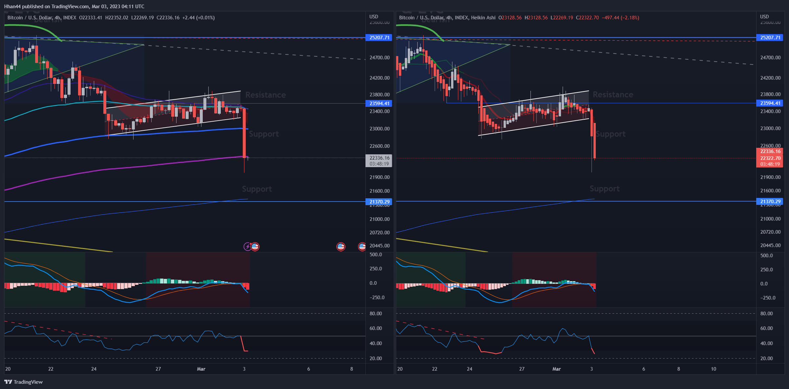Click the upper Support label on right chart
This screenshot has width=789, height=389.
tap(611, 134)
